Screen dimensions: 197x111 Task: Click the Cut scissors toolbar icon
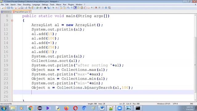[26, 8]
